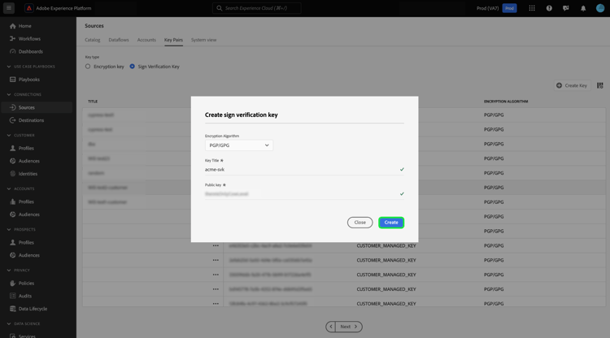Click the Adobe Experience Platform logo
The width and height of the screenshot is (610, 338).
click(x=28, y=8)
